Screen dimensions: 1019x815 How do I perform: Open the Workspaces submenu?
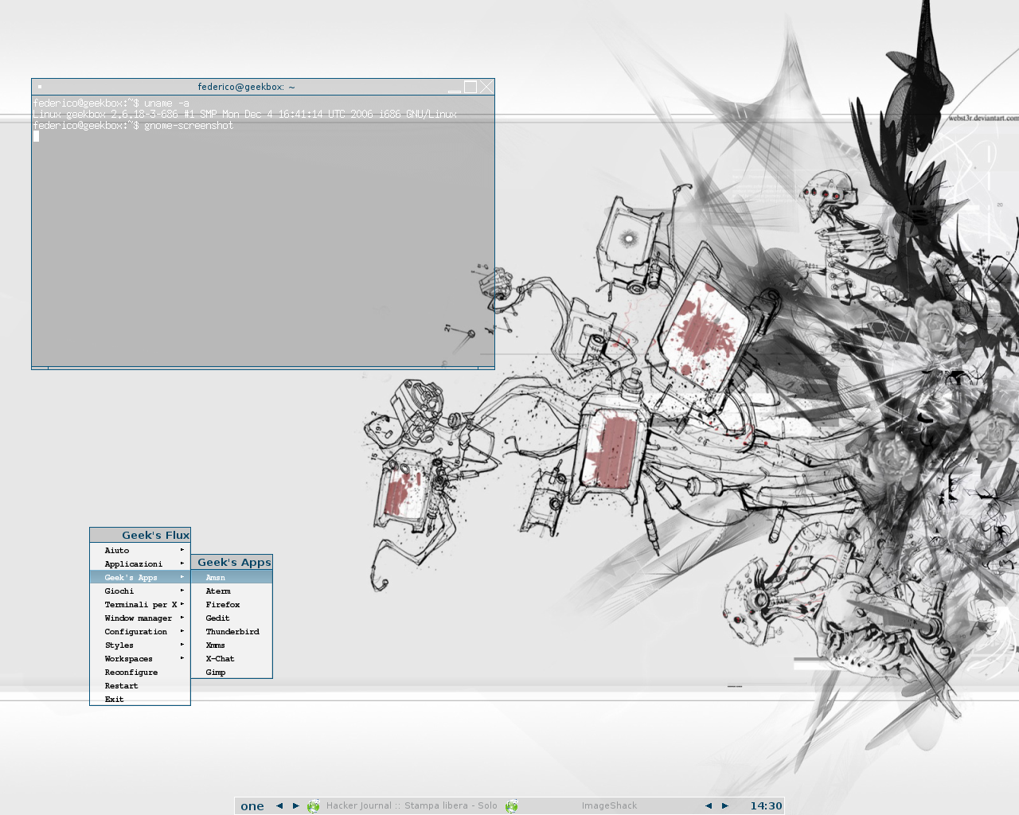coord(140,658)
